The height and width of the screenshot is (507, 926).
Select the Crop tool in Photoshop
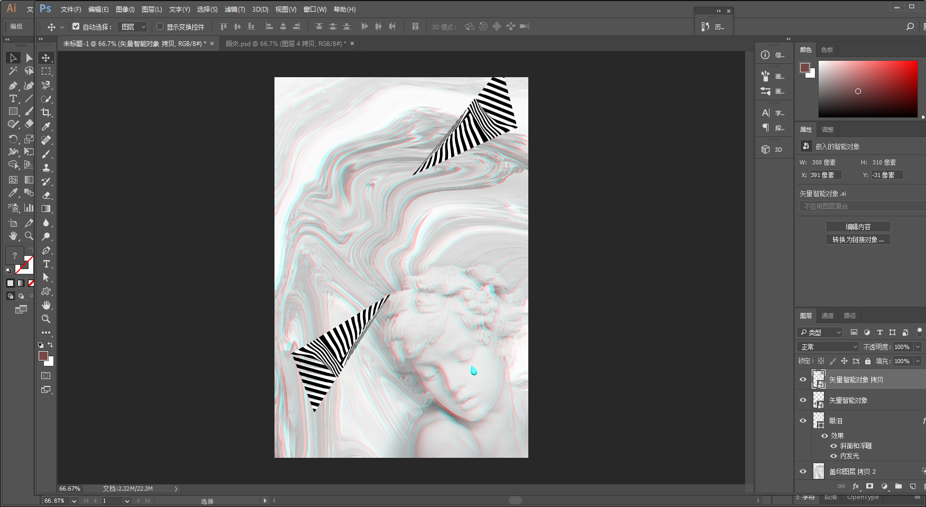pos(46,113)
